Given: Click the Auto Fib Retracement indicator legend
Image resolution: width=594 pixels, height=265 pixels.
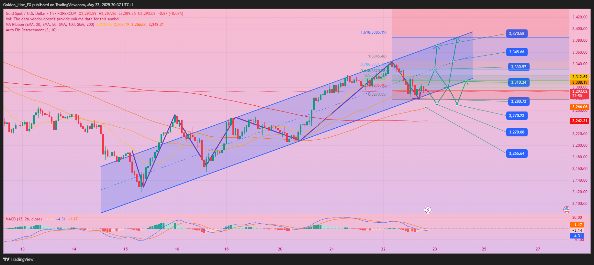Looking at the screenshot, I should click(x=31, y=30).
